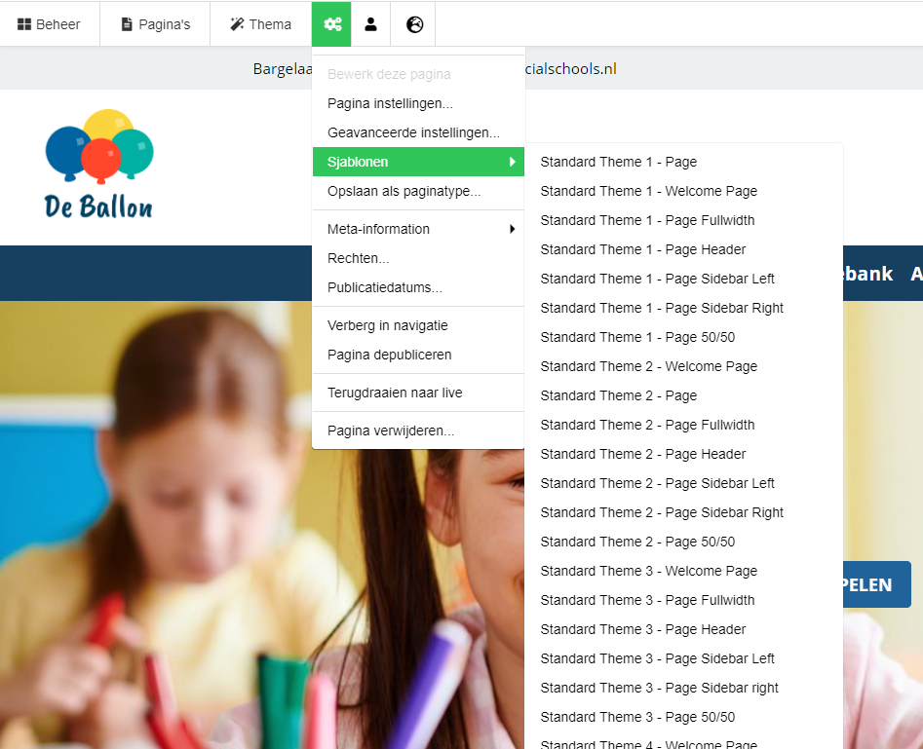The image size is (923, 749).
Task: Pick Standard Theme 3 - Page Header template
Action: click(642, 629)
